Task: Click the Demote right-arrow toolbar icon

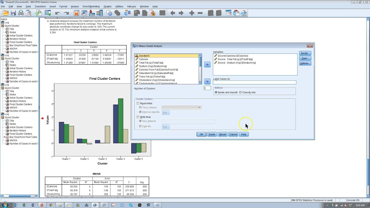Action: pos(181,13)
